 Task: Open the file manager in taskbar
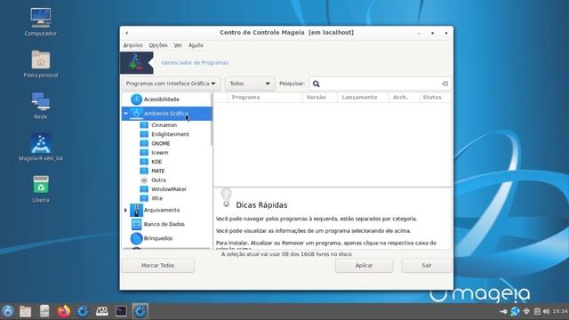point(25,311)
